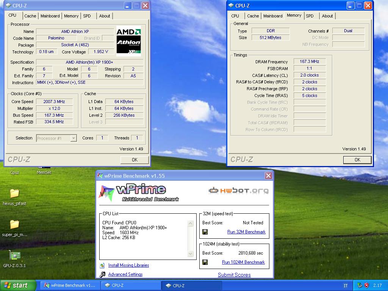Click the DRAM Frequency 167.3 MHz field
Image resolution: width=388 pixels, height=291 pixels.
(309, 61)
